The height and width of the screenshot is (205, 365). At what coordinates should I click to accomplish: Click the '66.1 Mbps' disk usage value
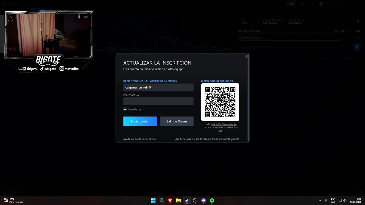295,23
